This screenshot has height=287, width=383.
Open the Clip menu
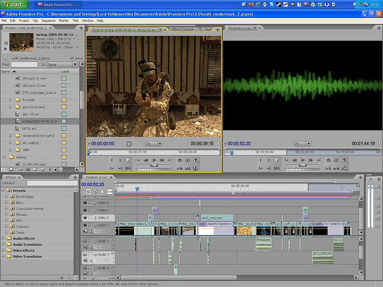point(35,21)
